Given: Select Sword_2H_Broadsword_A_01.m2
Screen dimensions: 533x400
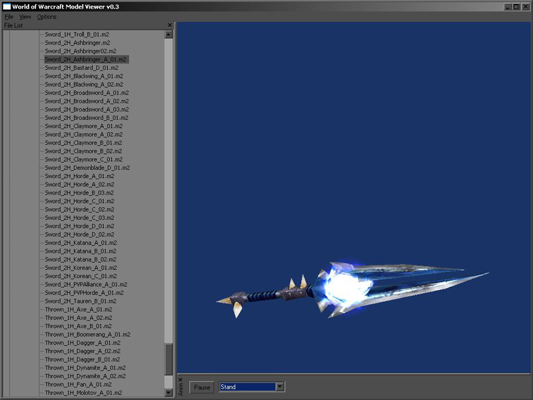Looking at the screenshot, I should [x=87, y=93].
